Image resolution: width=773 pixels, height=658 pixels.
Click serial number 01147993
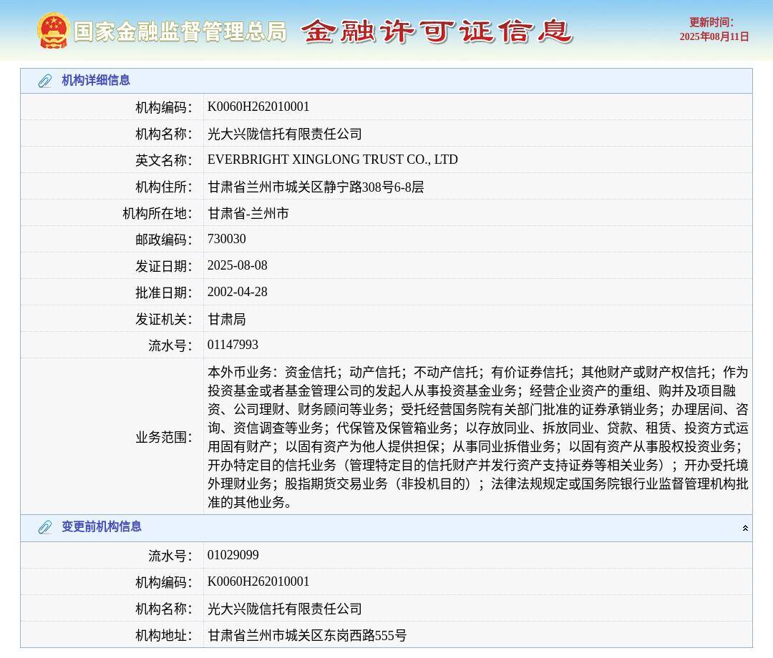pyautogui.click(x=233, y=345)
